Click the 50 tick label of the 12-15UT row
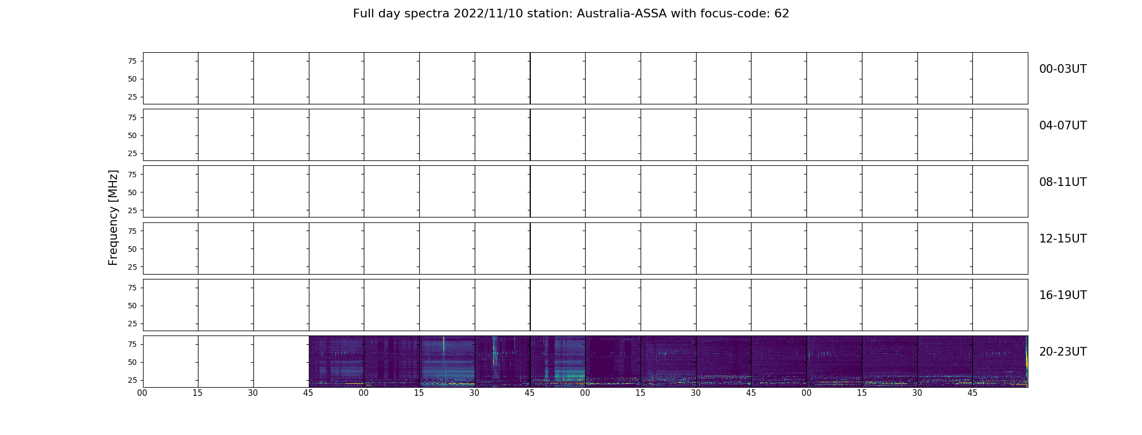 tap(132, 249)
